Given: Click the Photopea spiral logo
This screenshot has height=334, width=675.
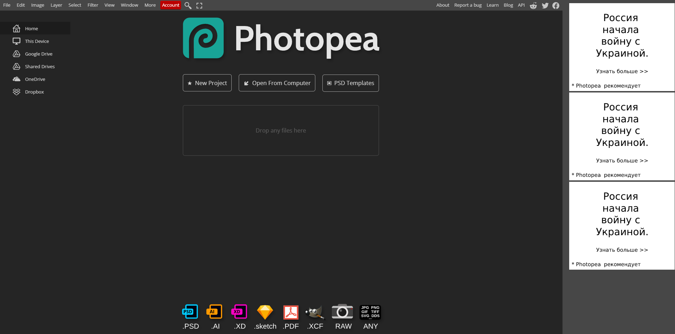Looking at the screenshot, I should (203, 38).
